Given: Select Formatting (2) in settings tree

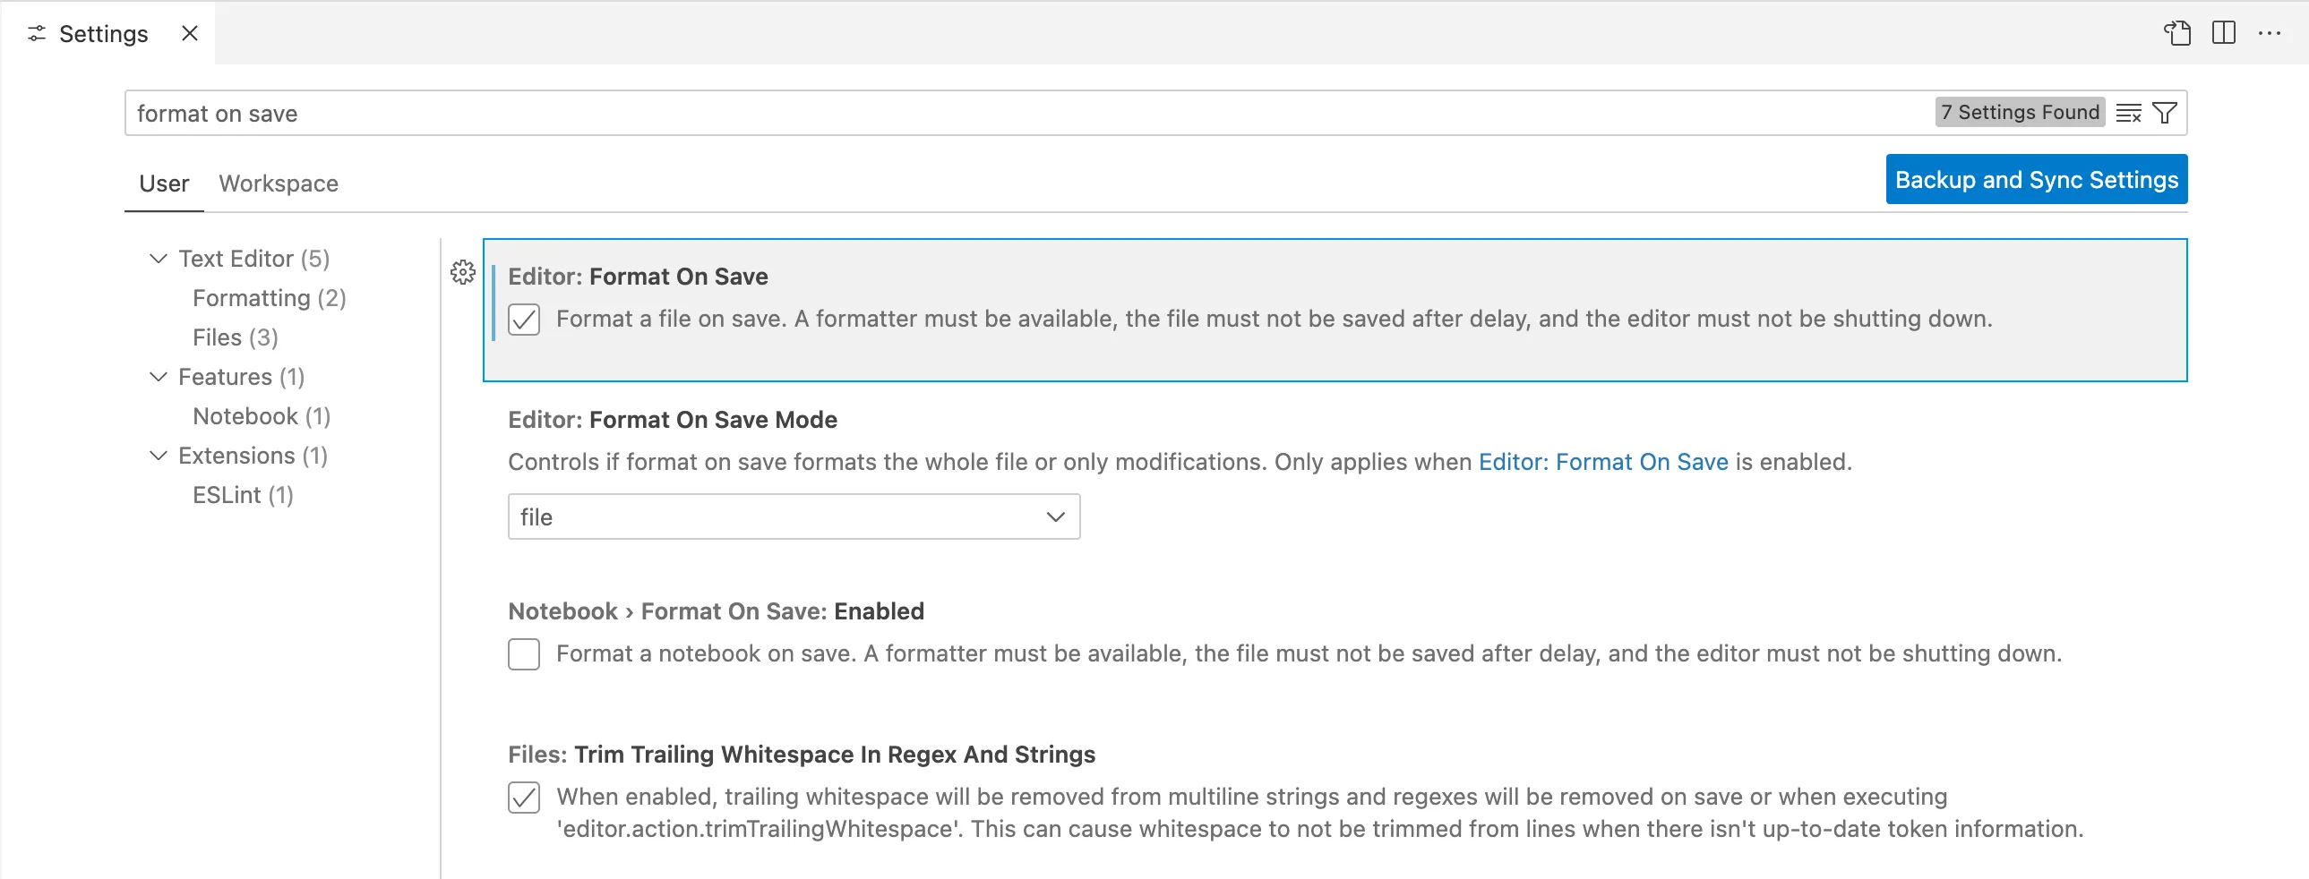Looking at the screenshot, I should (269, 298).
